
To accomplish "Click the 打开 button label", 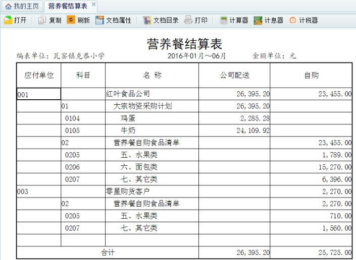I will (20, 20).
